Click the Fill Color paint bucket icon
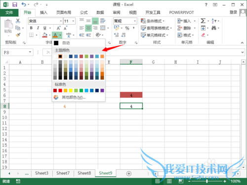The height and width of the screenshot is (185, 247). pyautogui.click(x=44, y=35)
